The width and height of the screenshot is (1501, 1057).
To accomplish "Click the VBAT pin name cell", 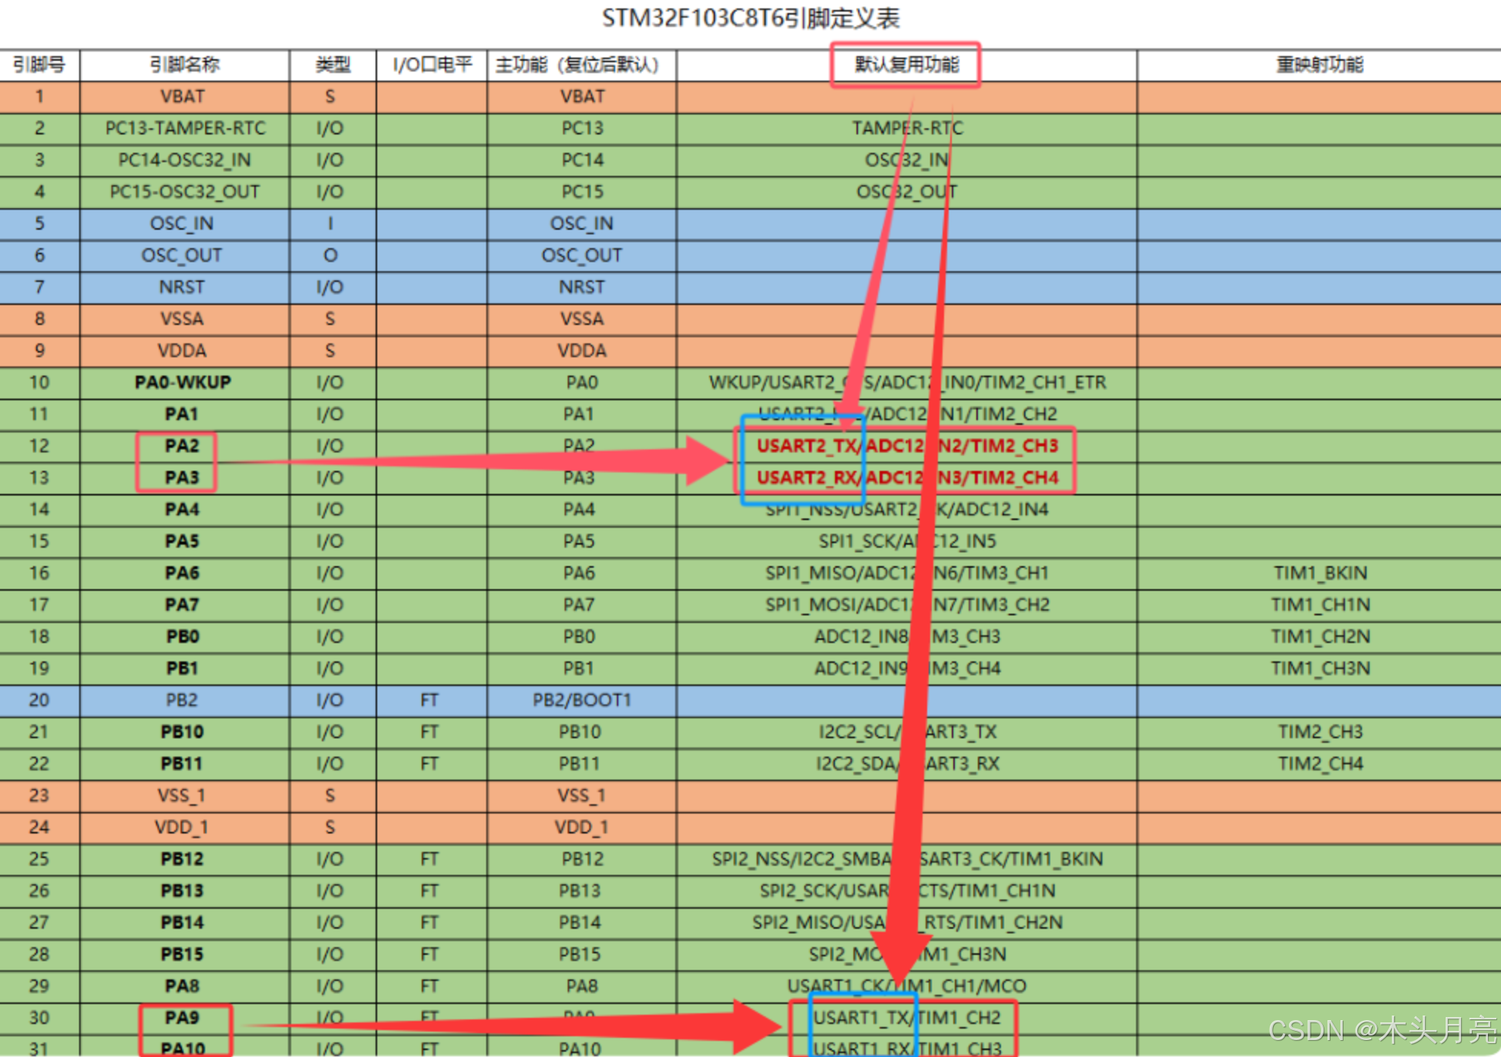I will tap(184, 98).
